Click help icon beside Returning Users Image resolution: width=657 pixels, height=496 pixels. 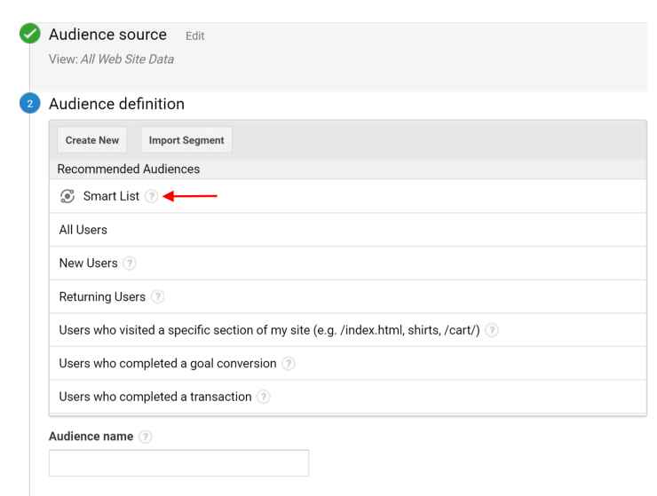click(157, 296)
